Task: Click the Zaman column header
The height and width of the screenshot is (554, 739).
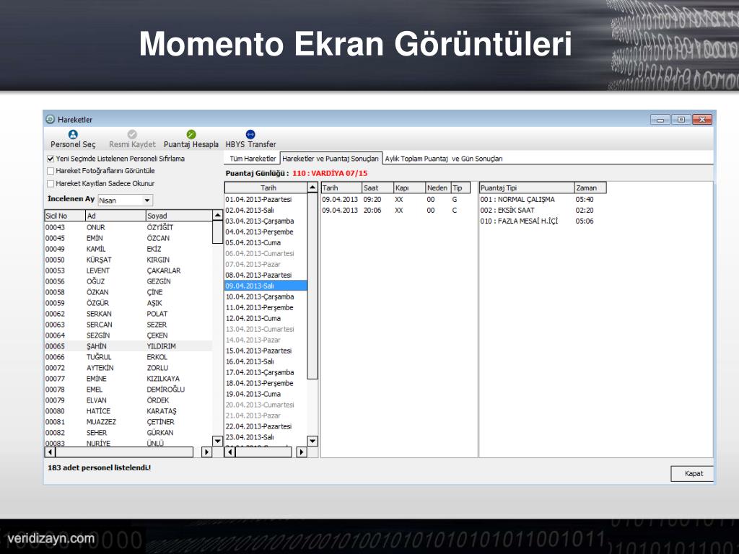Action: [590, 188]
